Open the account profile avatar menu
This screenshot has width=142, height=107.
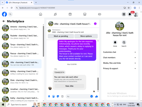tap(136, 14)
